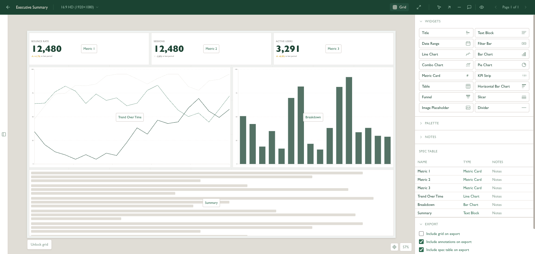Add a Pie Chart widget

pyautogui.click(x=502, y=65)
